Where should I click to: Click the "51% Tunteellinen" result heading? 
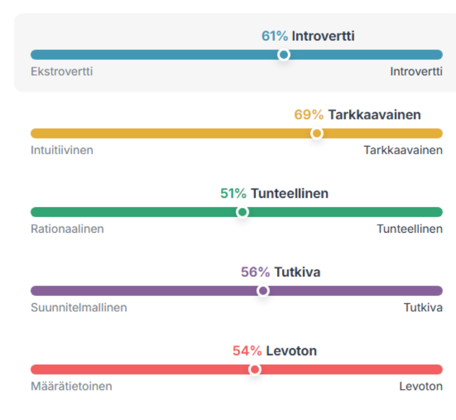(x=274, y=193)
